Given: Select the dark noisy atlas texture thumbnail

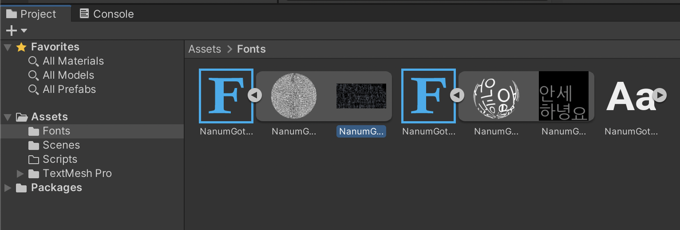Looking at the screenshot, I should (x=361, y=96).
